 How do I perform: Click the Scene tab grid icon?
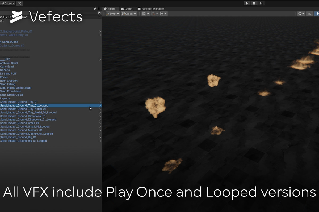[x=105, y=9]
